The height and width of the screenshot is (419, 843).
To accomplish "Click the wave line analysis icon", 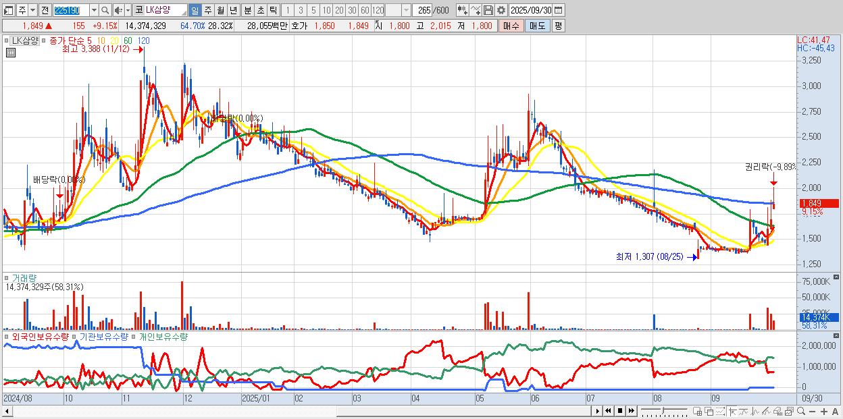I will [x=755, y=411].
